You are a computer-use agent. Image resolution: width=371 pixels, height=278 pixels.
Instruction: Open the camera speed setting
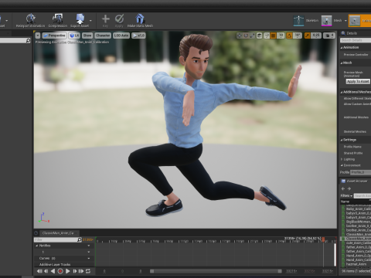pyautogui.click(x=329, y=36)
